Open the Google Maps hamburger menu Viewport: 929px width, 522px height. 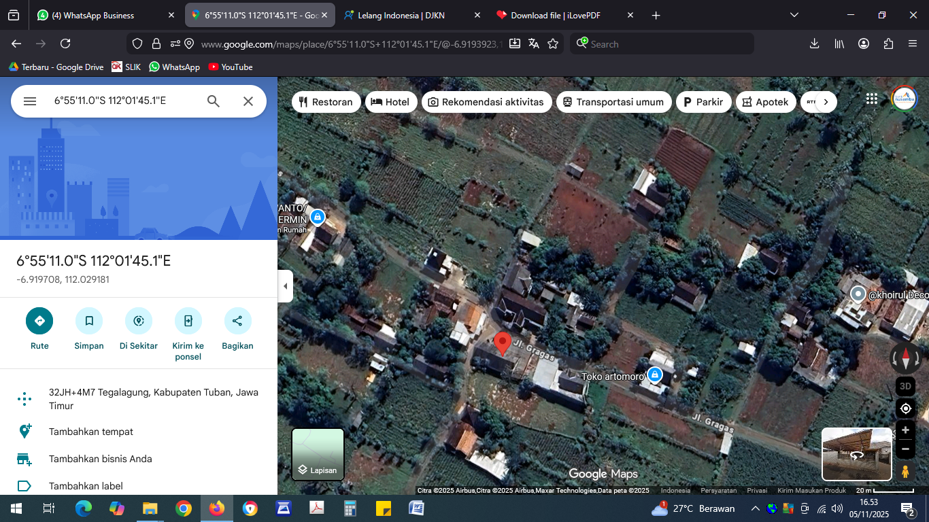tap(29, 101)
